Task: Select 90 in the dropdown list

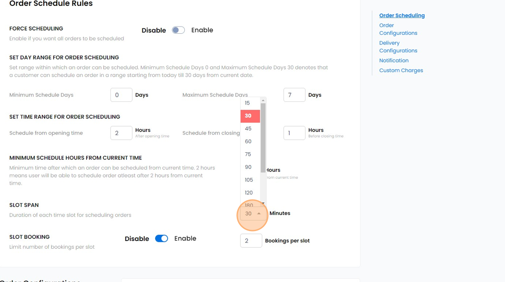Action: [248, 167]
